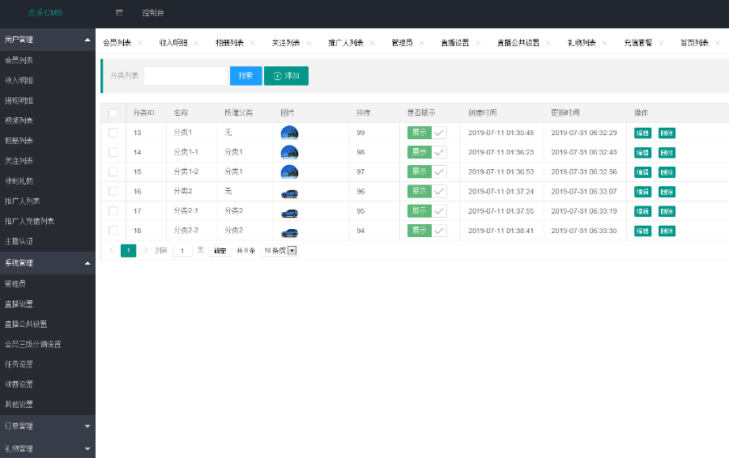Check the row with ID 14
The width and height of the screenshot is (729, 458).
(113, 152)
